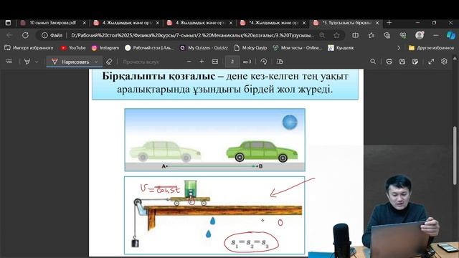Search within the PDF document

(373, 62)
